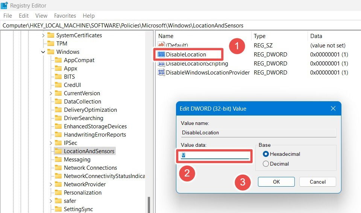Open the View menu
This screenshot has height=213, width=361.
(41, 16)
